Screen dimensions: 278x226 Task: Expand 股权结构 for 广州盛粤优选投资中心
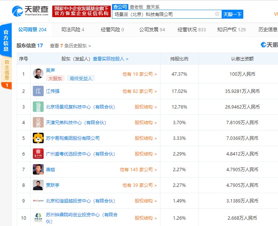coord(146,154)
